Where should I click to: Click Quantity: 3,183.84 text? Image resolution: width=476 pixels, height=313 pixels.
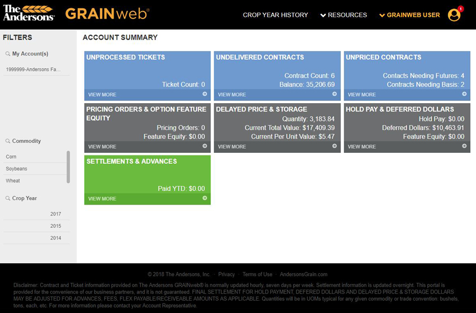tap(308, 119)
